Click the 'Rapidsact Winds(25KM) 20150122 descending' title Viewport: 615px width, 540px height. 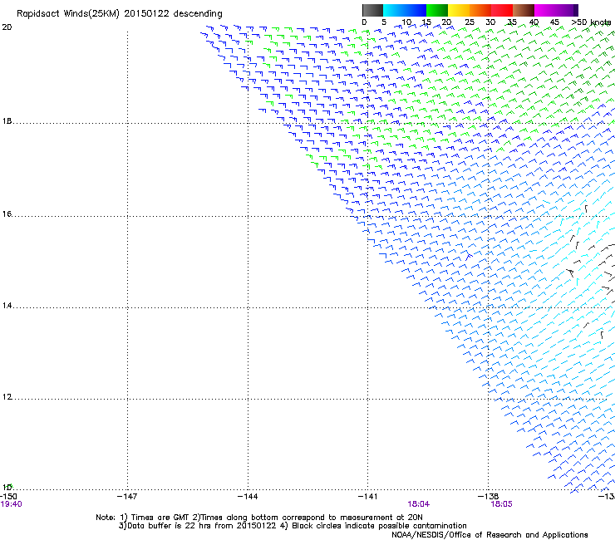(119, 13)
